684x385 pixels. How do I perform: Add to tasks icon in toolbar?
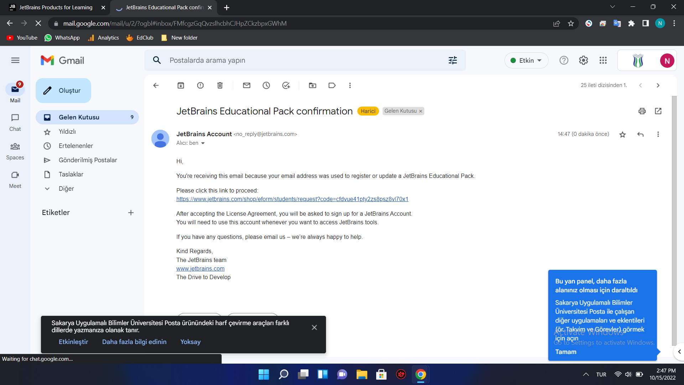point(286,85)
